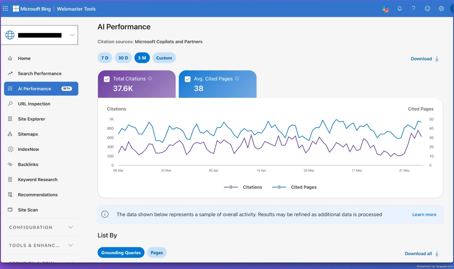The height and width of the screenshot is (269, 454).
Task: Uncheck the Avg. Cited Pages checkbox
Action: 188,79
